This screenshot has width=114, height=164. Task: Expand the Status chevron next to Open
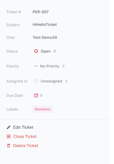[55, 51]
